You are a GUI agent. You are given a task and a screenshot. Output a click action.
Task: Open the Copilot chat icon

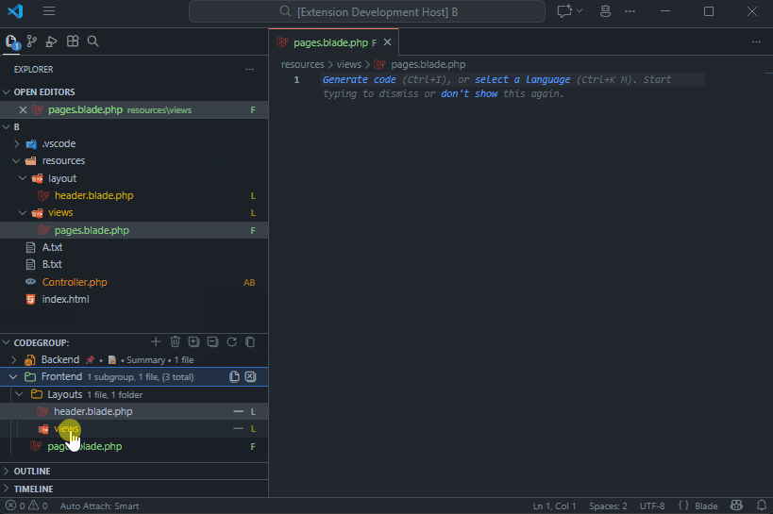[x=564, y=10]
